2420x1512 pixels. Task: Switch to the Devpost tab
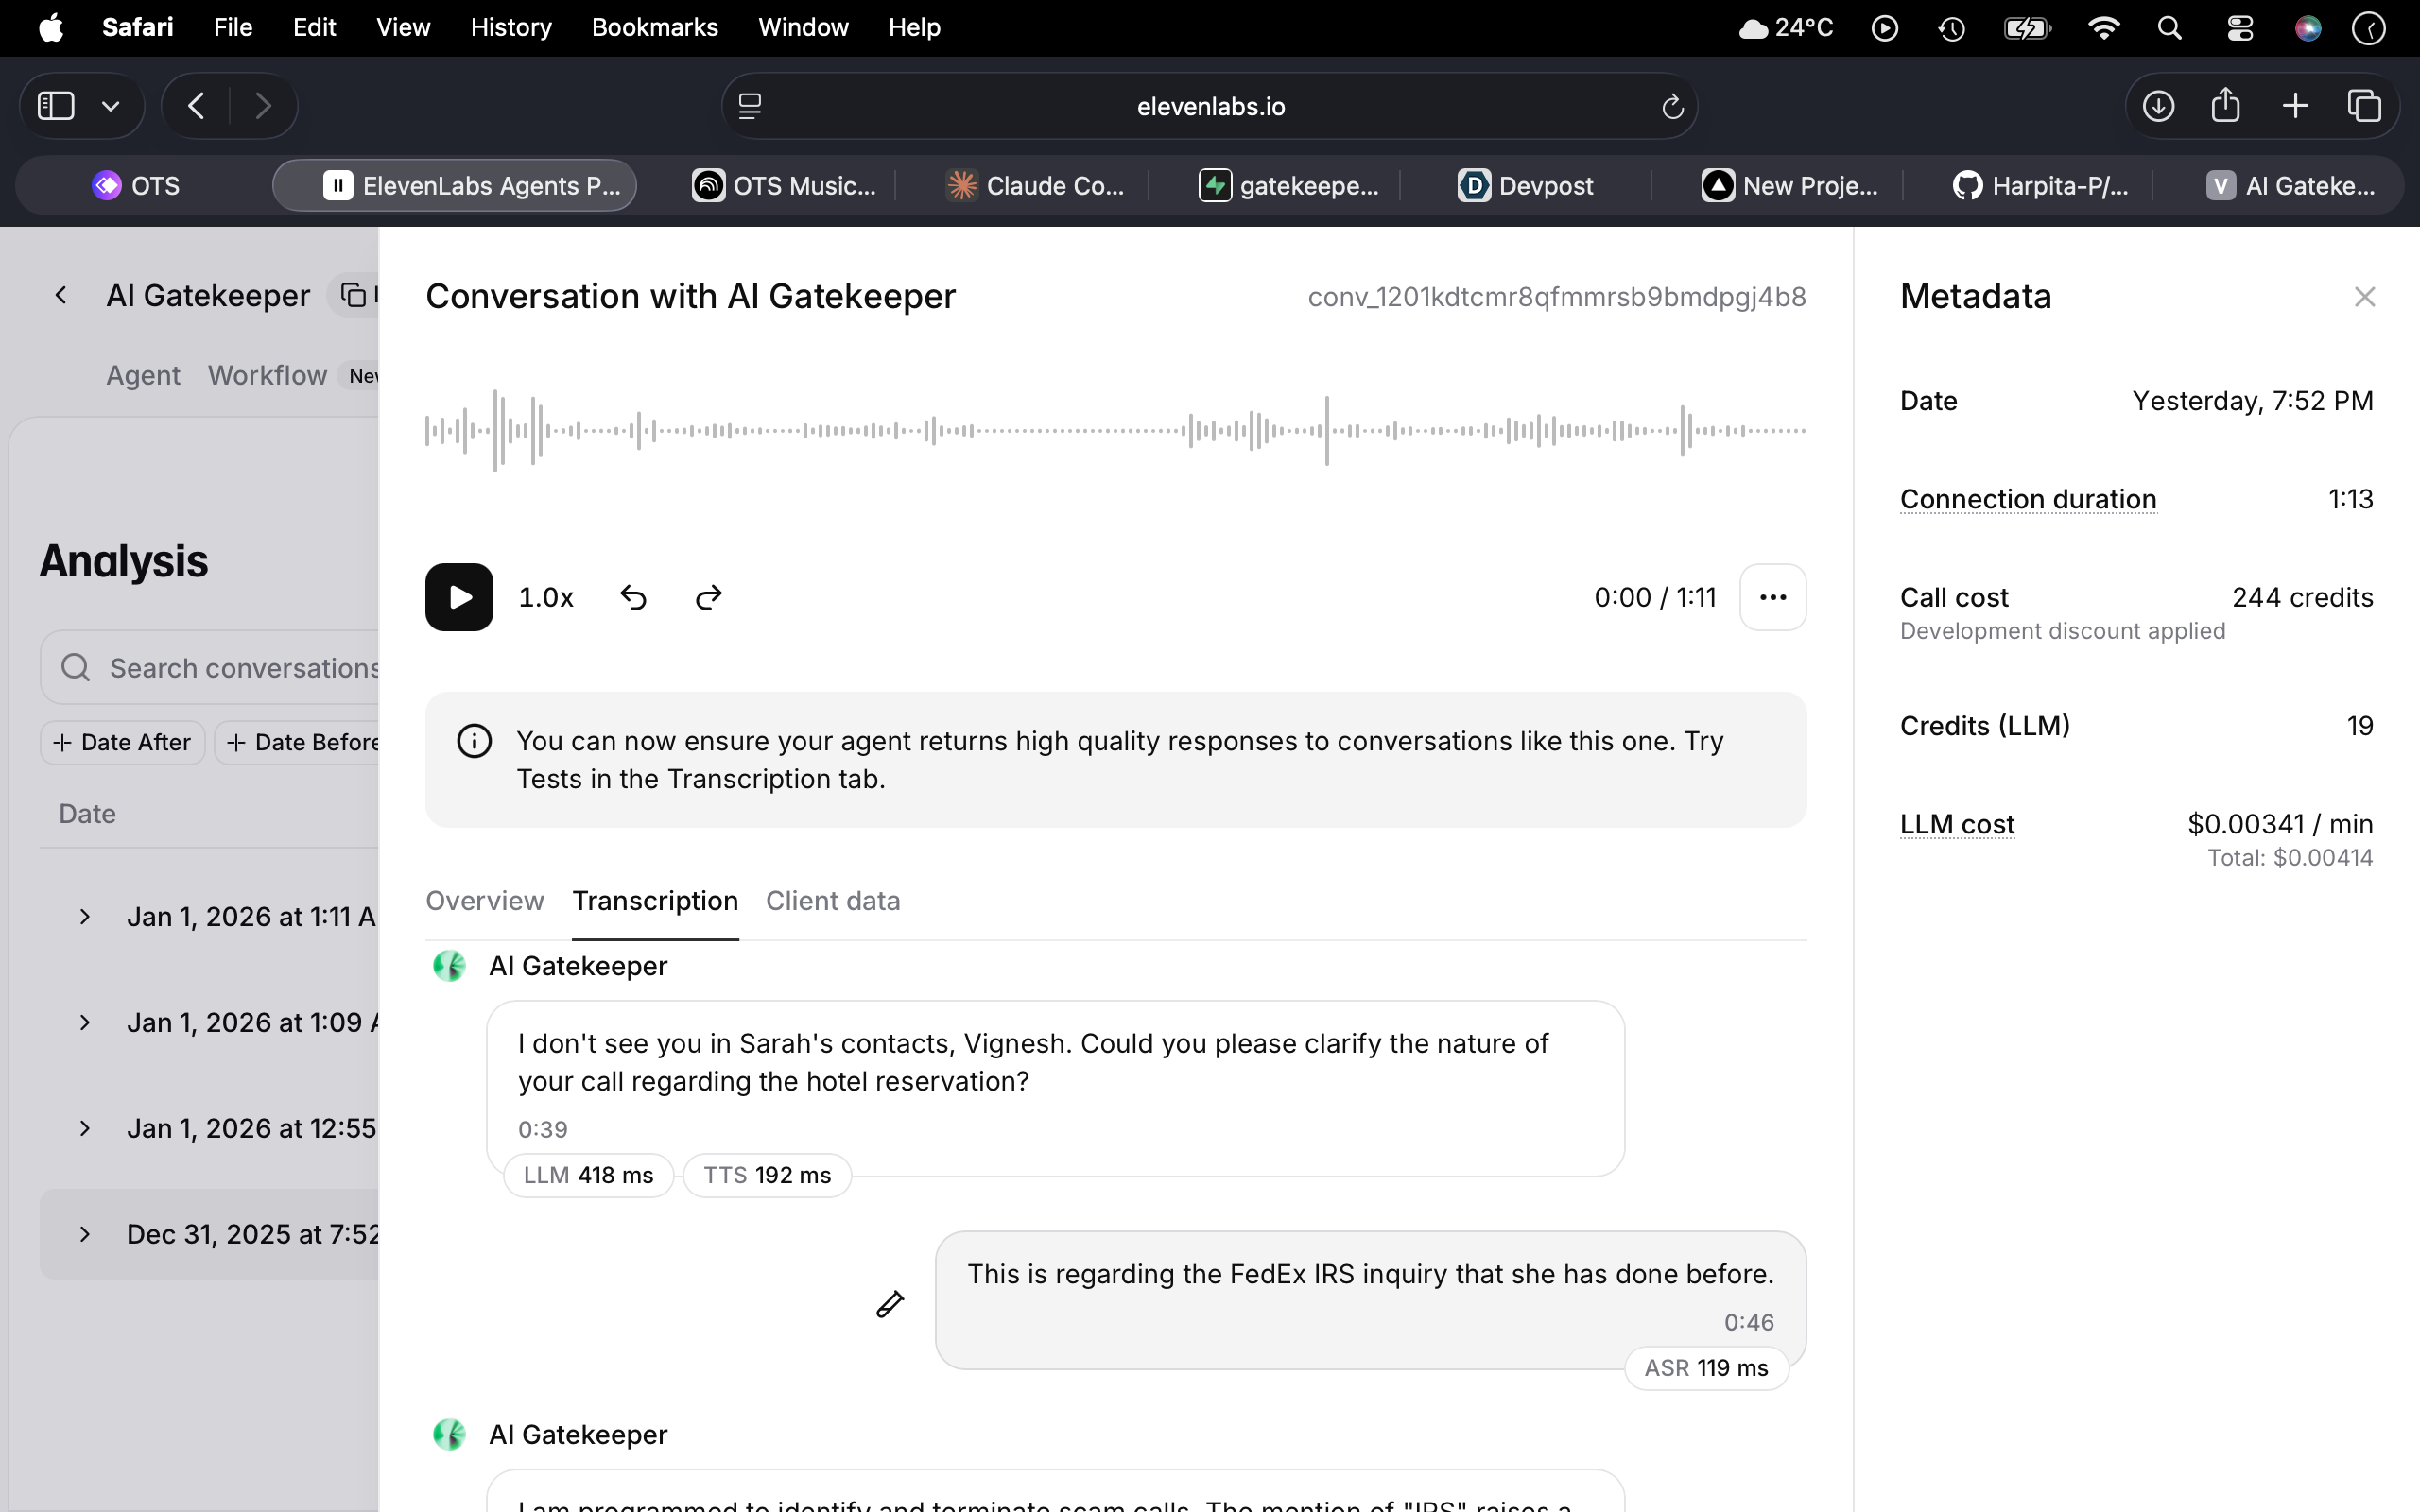point(1525,186)
